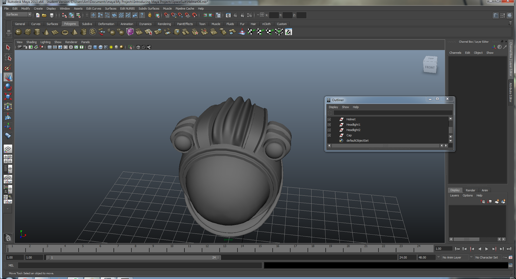Select the Universal Manipulator tool
Image resolution: width=516 pixels, height=279 pixels.
click(8, 106)
